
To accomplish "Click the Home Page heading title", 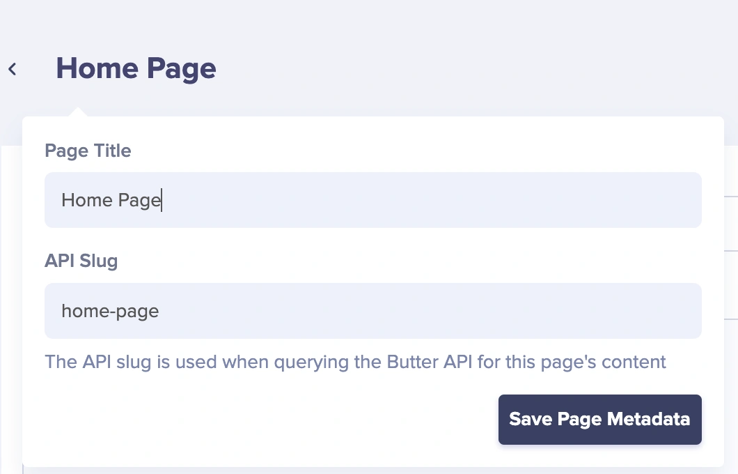I will click(136, 69).
